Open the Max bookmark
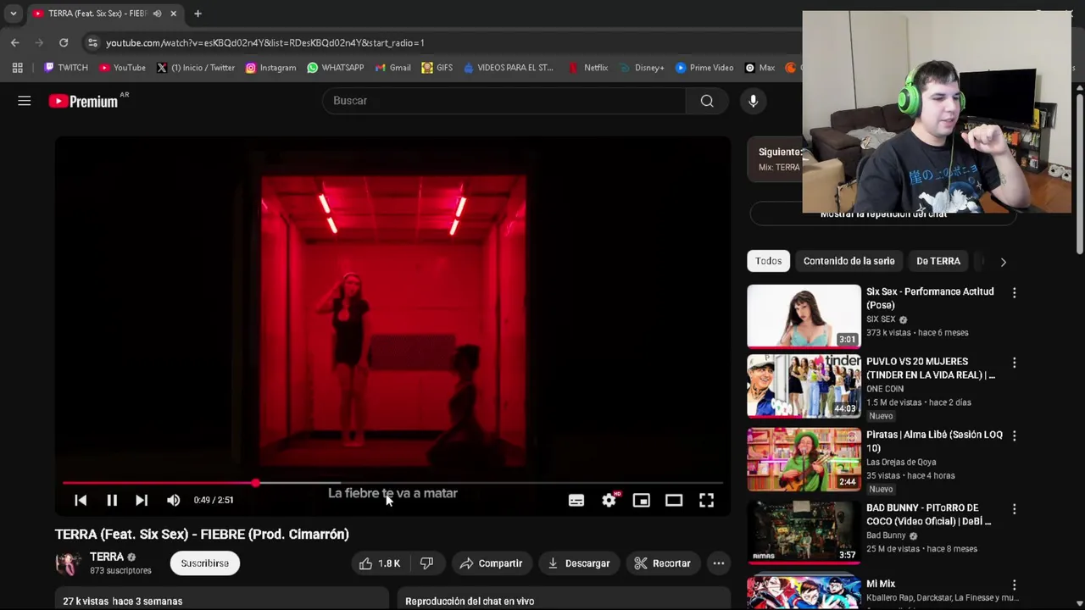This screenshot has width=1085, height=610. [759, 68]
